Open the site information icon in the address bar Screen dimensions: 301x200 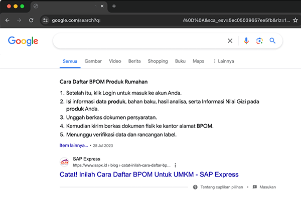tap(45, 20)
